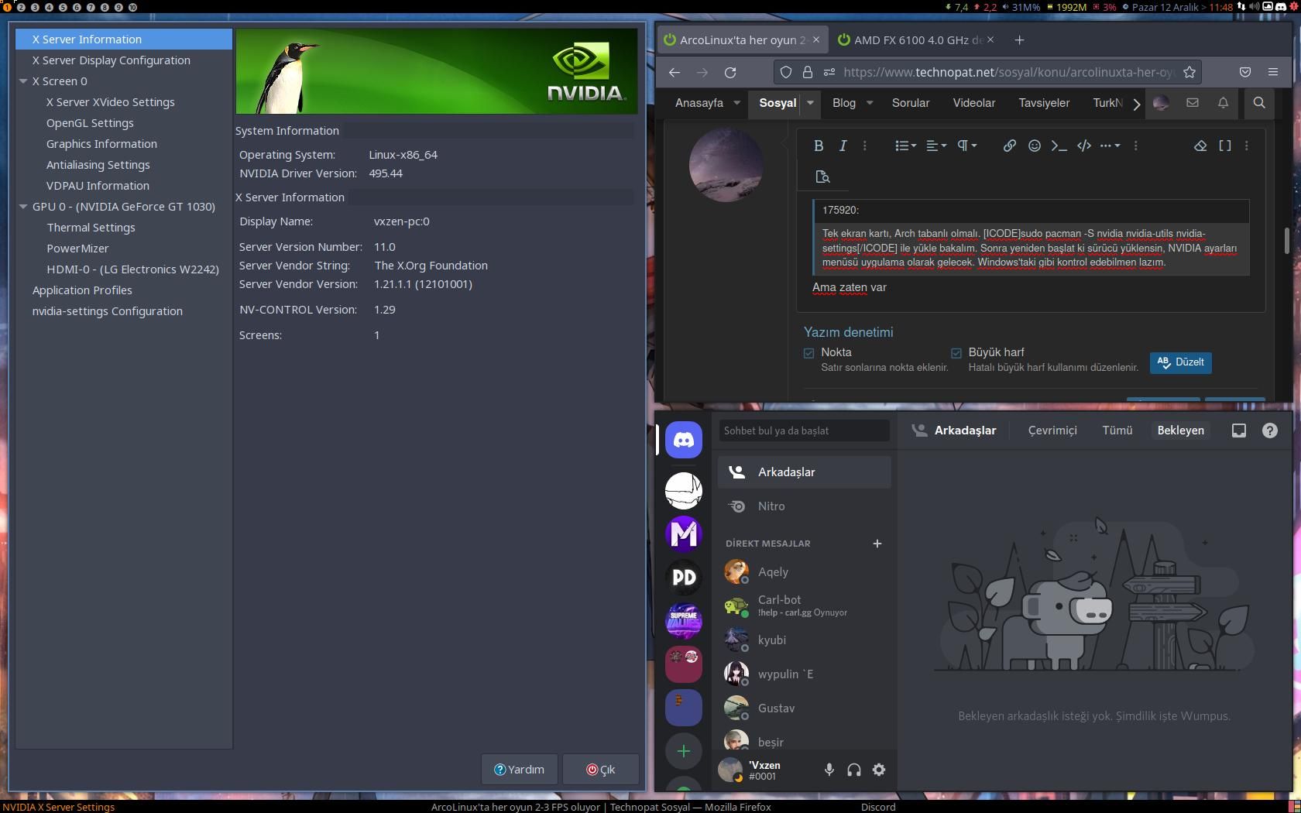Screen dimensions: 1301x813
Task: Click the Discord 'Sohbet bul ya da başlat' search
Action: [804, 431]
